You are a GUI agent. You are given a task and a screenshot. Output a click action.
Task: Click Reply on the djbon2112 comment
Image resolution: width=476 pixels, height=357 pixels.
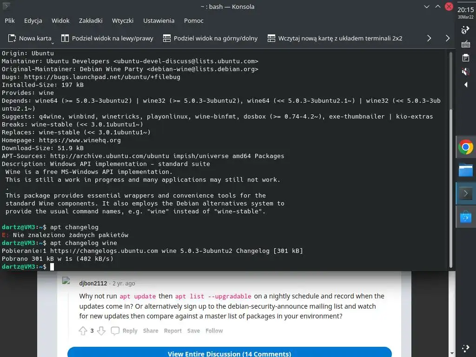[130, 331]
